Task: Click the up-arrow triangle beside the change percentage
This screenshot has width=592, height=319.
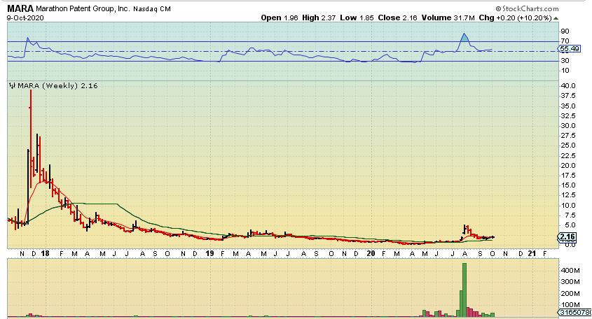Action: pyautogui.click(x=556, y=18)
